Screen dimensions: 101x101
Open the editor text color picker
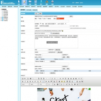pyautogui.click(x=55, y=85)
